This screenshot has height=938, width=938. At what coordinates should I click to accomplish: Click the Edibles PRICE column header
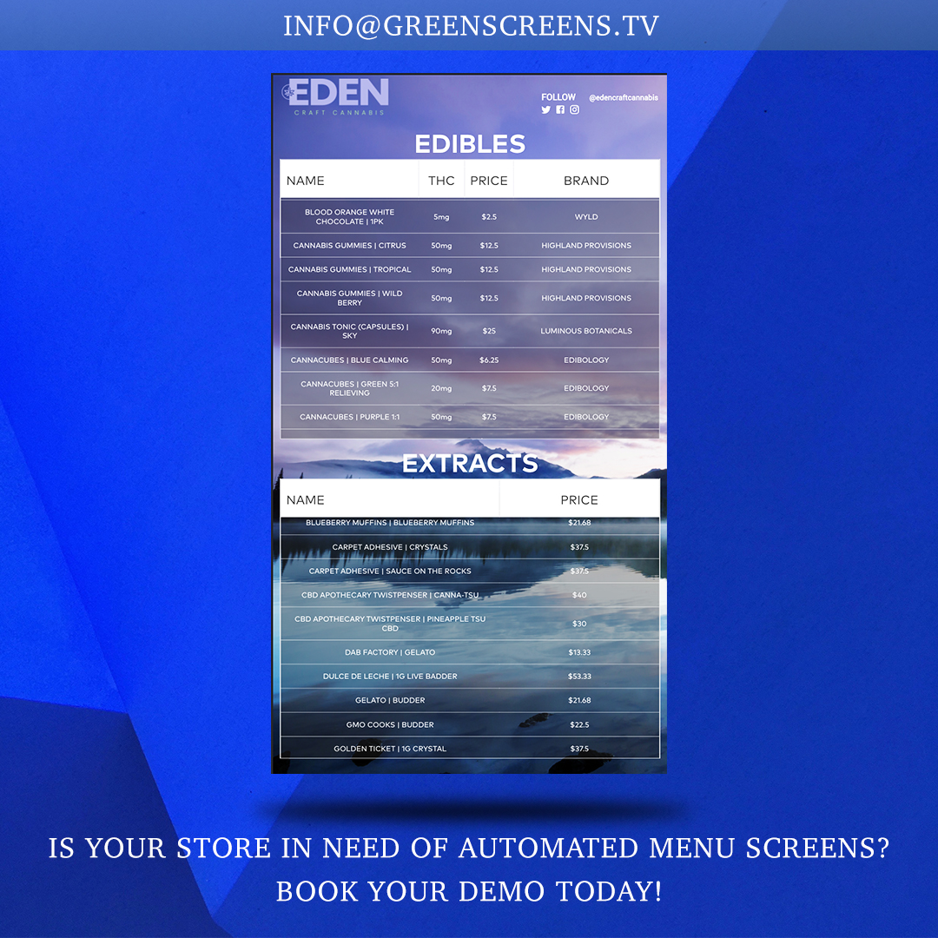pyautogui.click(x=489, y=181)
